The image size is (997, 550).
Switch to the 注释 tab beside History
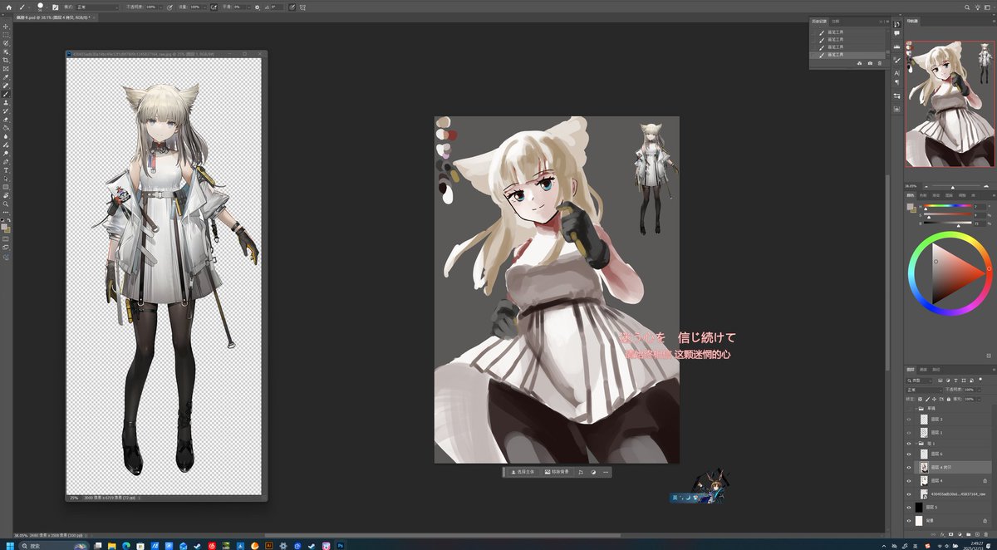[x=836, y=22]
